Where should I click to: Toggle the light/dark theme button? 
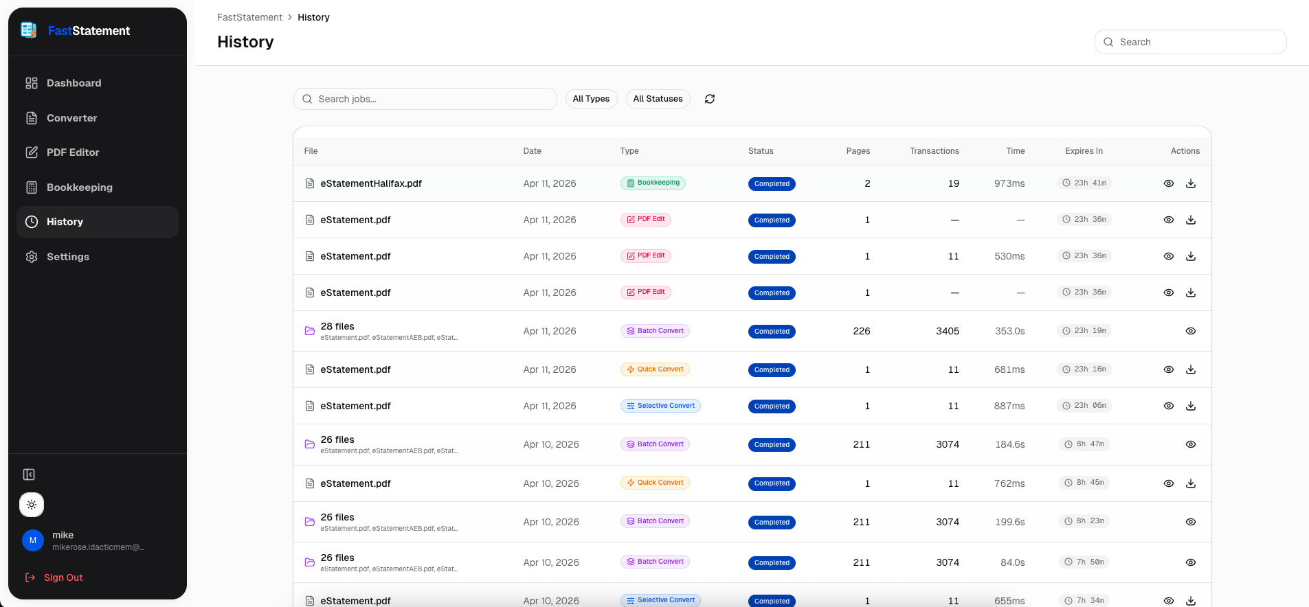[32, 505]
